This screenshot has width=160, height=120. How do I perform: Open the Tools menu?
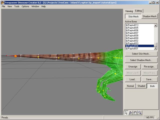[17, 6]
